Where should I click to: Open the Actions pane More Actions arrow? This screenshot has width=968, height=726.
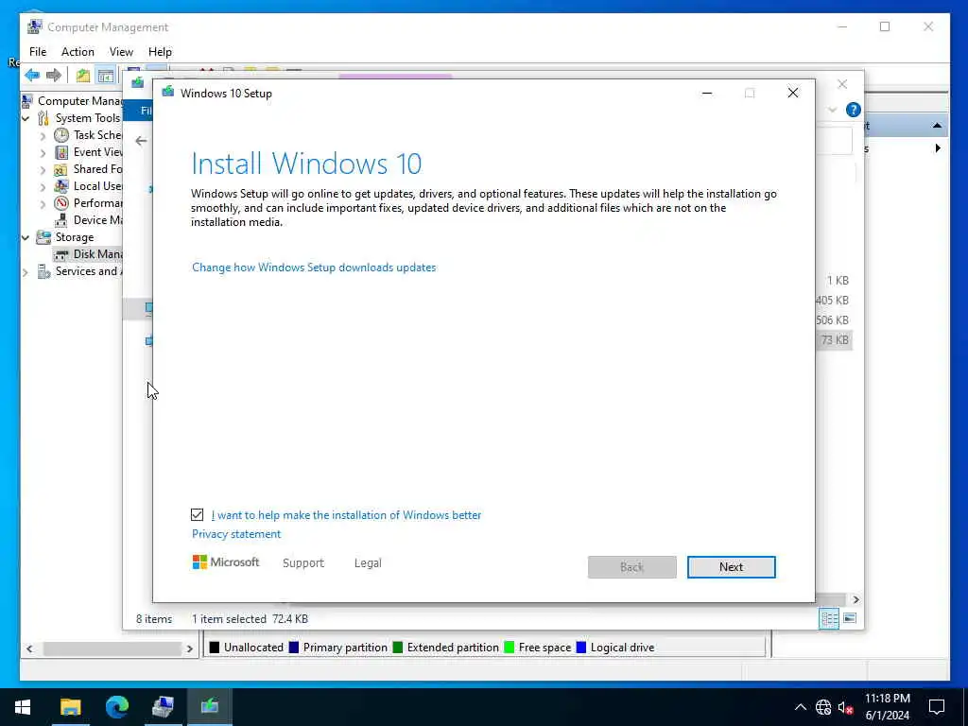tap(938, 148)
